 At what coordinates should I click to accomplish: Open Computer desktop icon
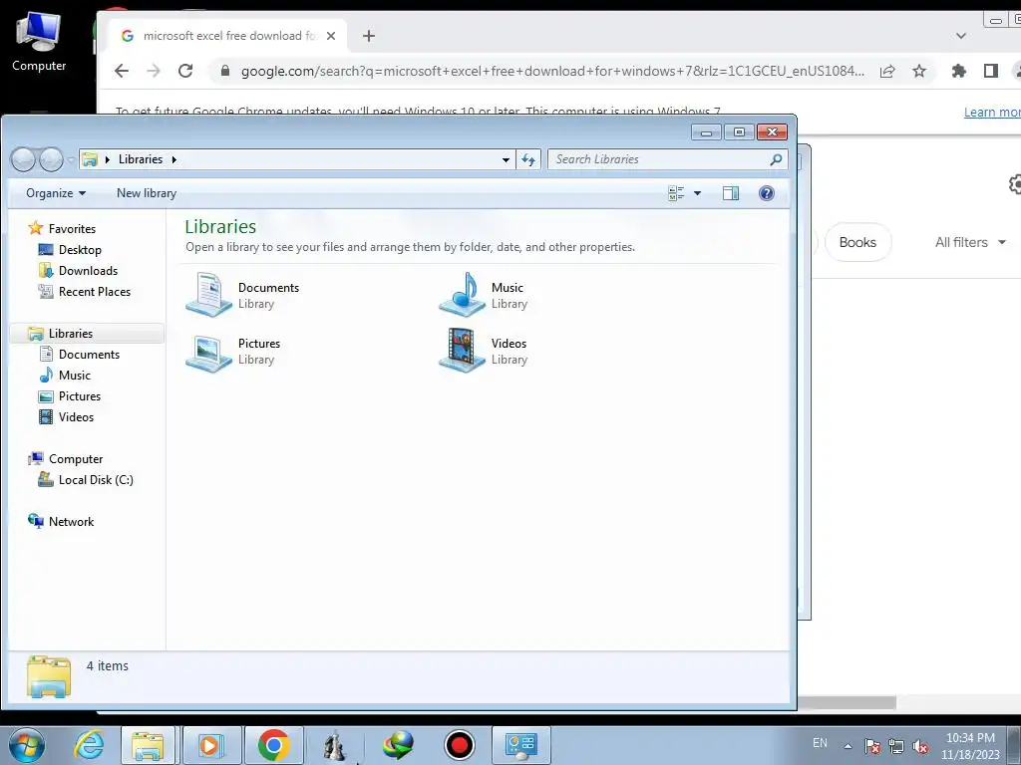coord(39,42)
